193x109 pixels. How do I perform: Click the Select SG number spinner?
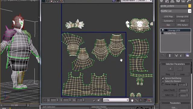click(187, 95)
